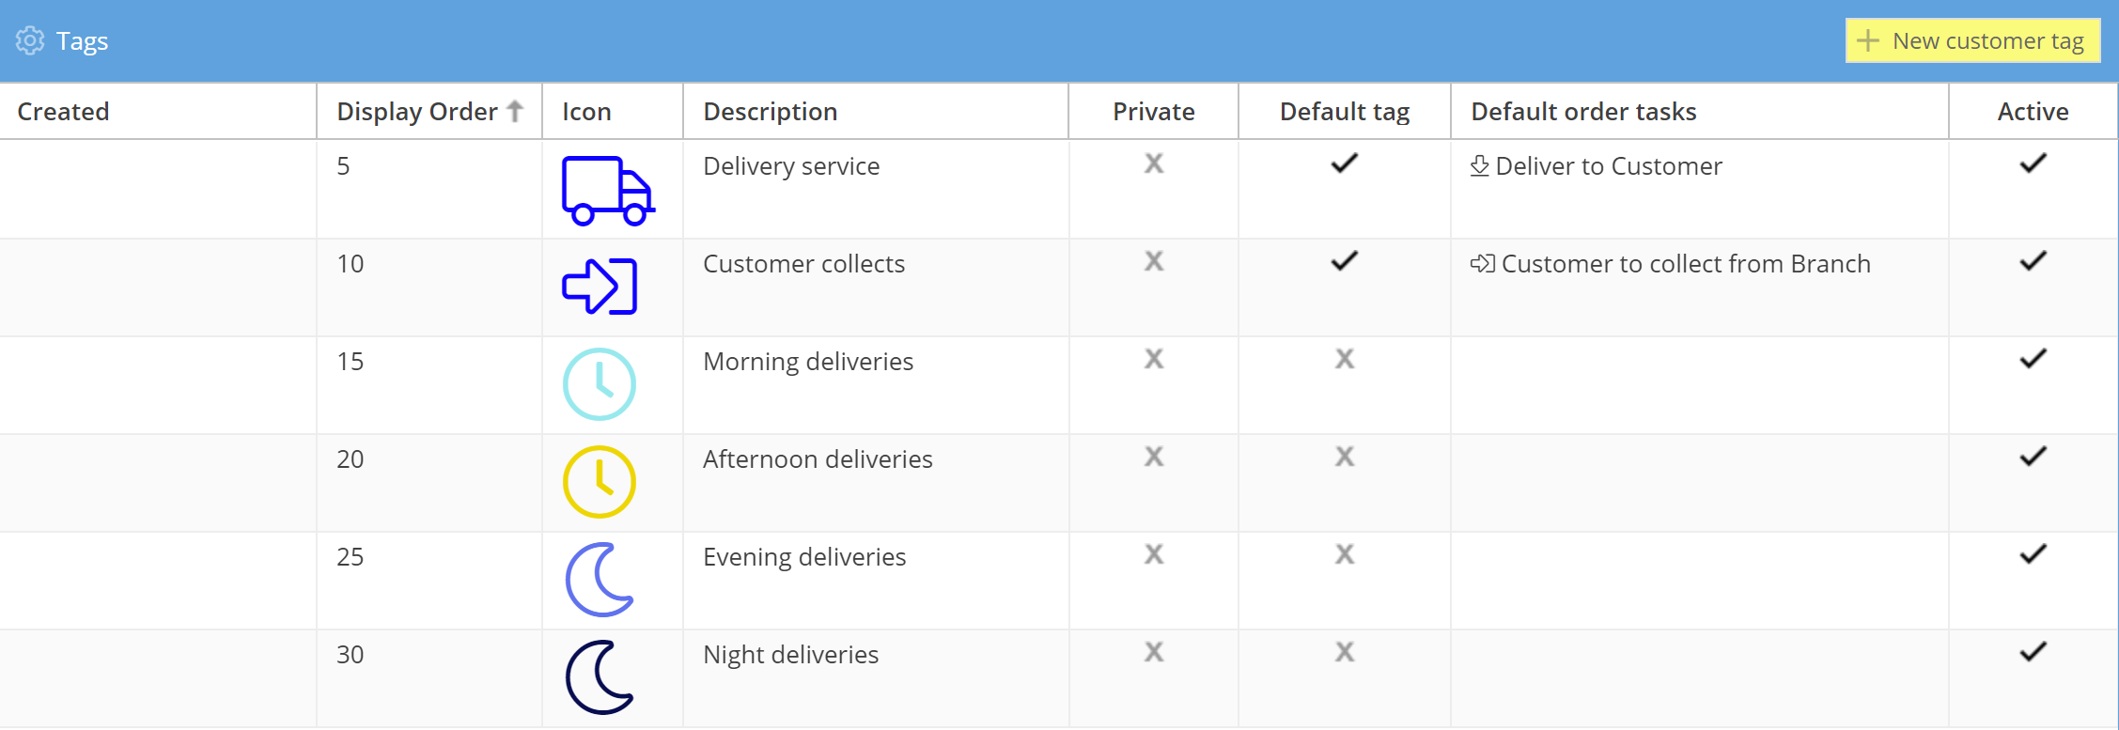Click the Evening deliveries moon icon
Screen dimensions: 2119x730
click(x=600, y=580)
